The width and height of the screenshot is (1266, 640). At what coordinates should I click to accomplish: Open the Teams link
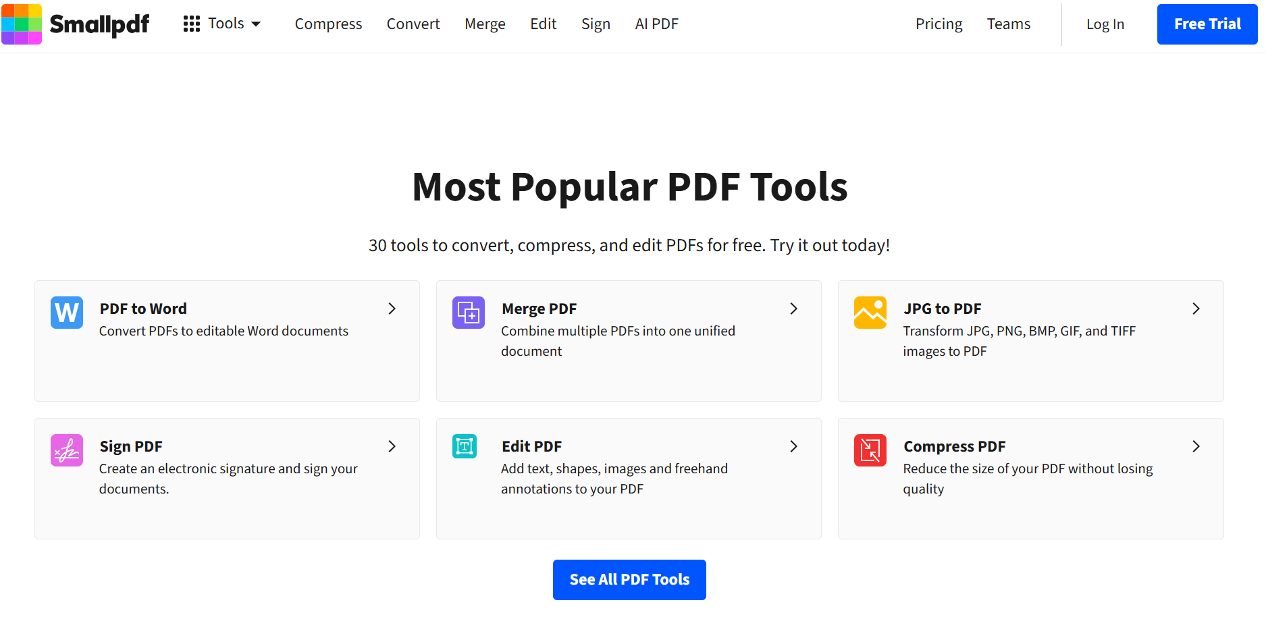1009,24
